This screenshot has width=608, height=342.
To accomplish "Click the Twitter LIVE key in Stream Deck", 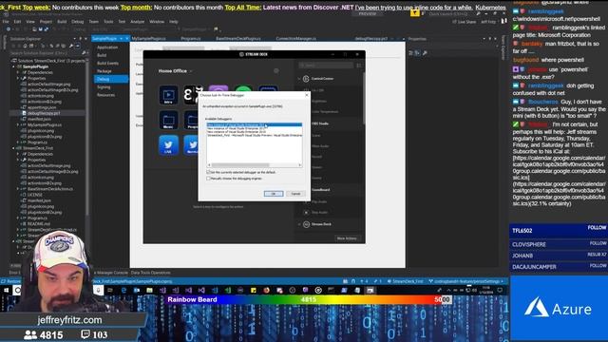I will (168, 145).
